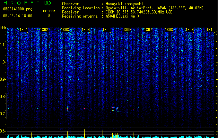The image size is (218, 138).
Task: Click the 1805 time marker
Action: (106, 29)
